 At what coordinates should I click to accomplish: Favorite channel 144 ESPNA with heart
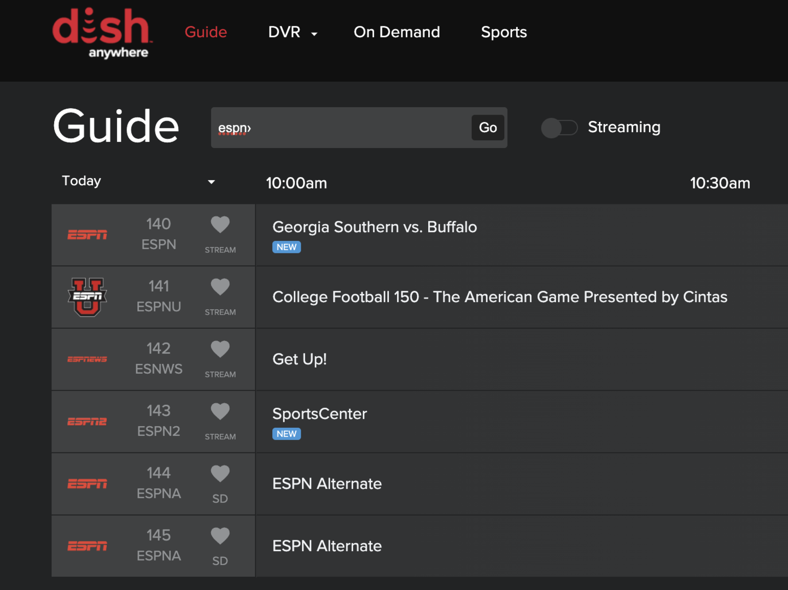(220, 474)
